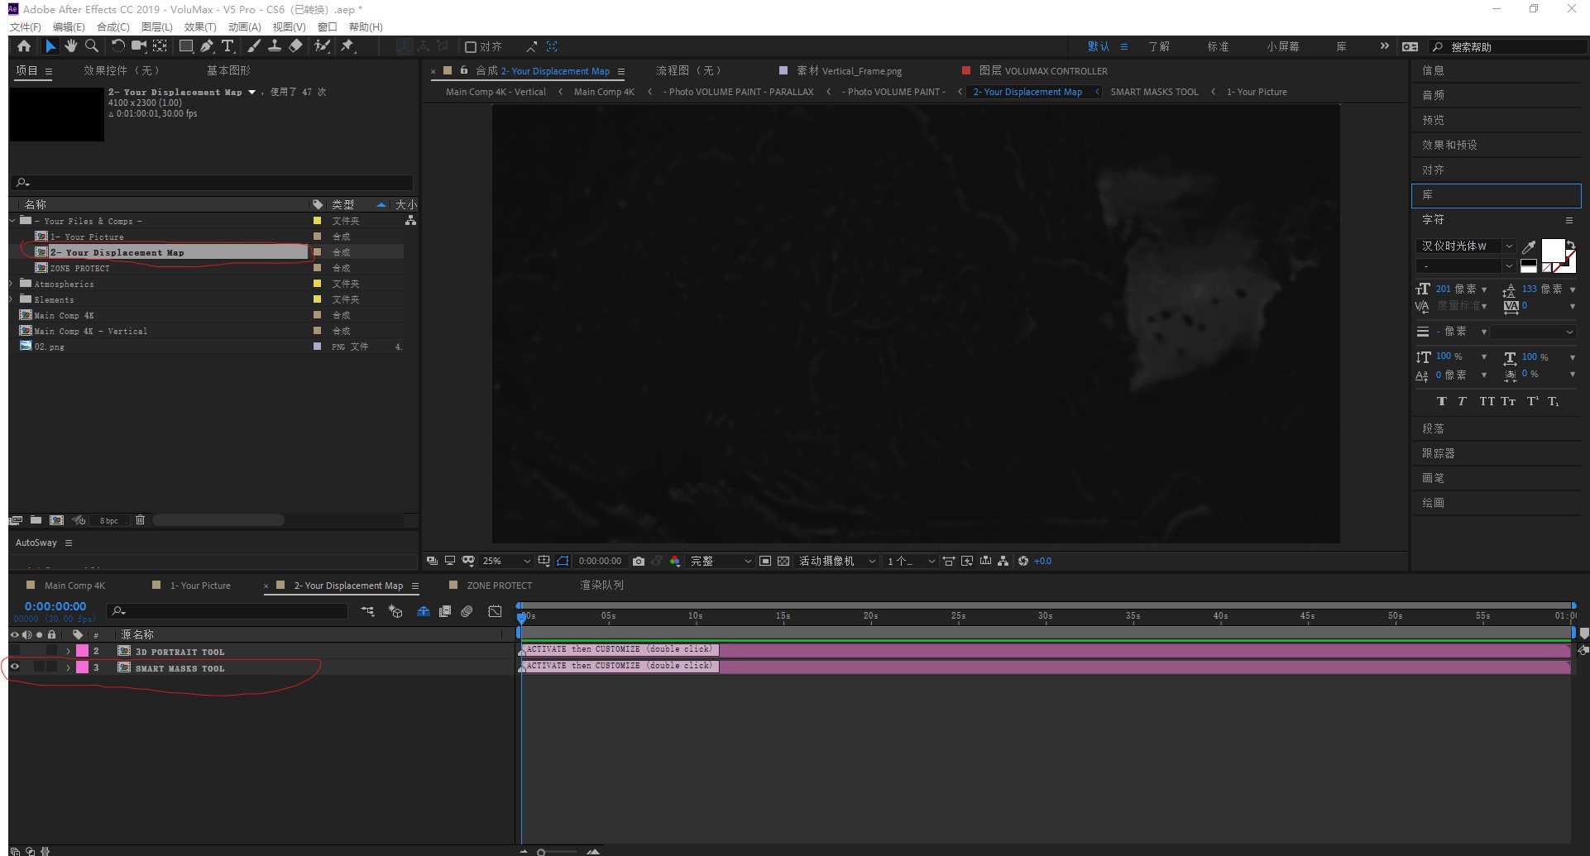Open the 效果和预设 panel

1449,145
